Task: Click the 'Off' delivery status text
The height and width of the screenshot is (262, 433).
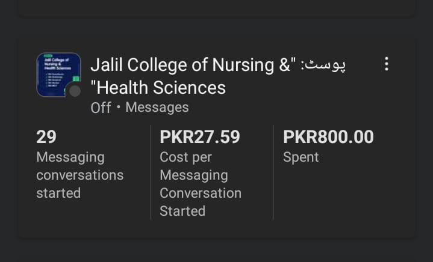Action: [x=101, y=108]
